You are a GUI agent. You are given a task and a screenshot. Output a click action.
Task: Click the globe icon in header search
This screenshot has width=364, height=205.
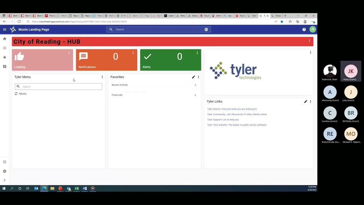[206, 29]
